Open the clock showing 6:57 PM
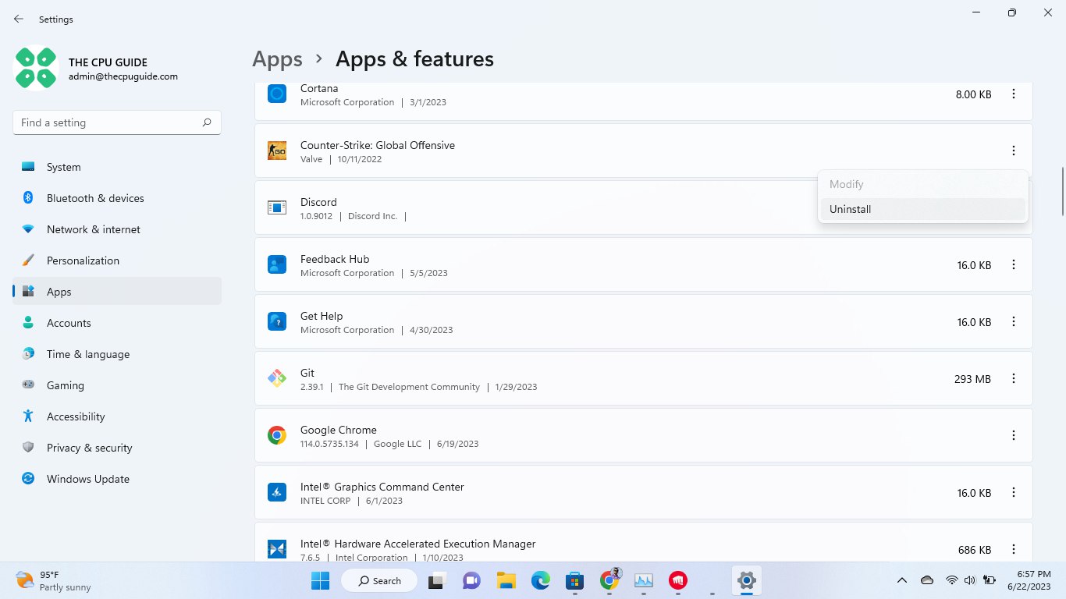 pos(1029,580)
